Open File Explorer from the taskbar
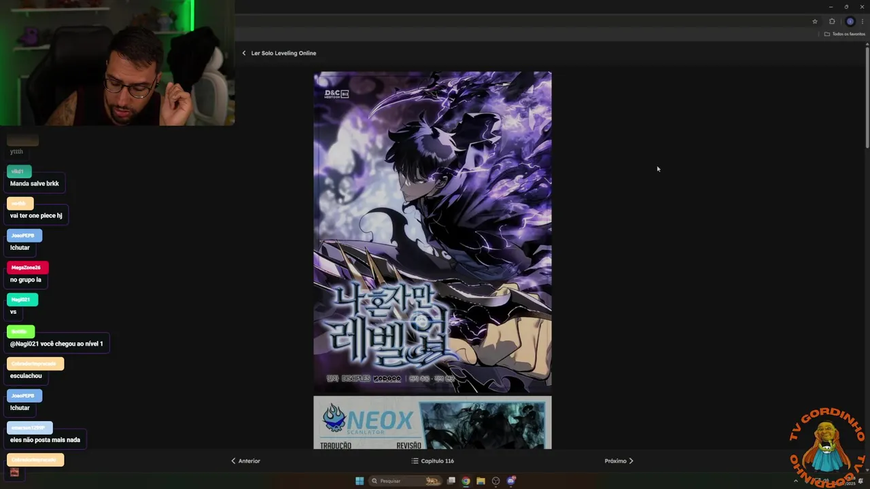The image size is (870, 489). pos(481,481)
